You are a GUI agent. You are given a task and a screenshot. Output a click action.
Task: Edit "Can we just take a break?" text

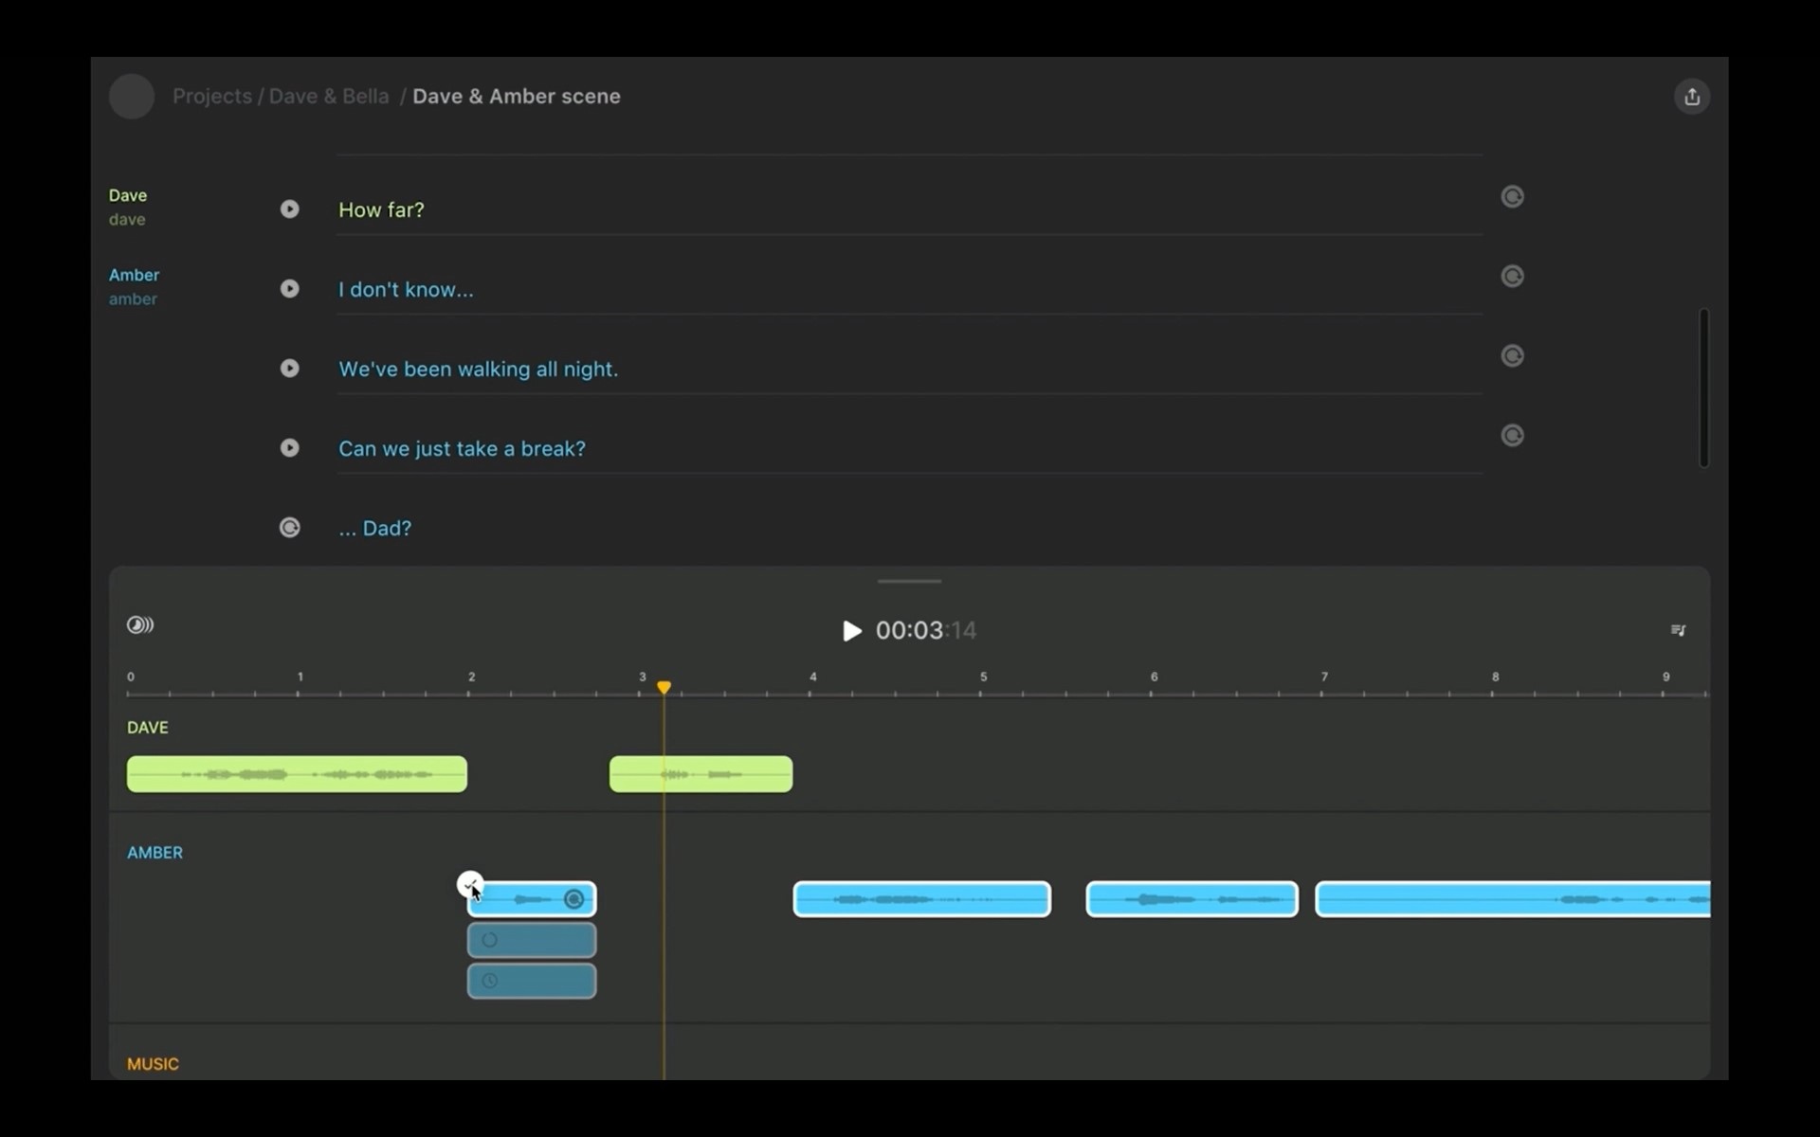[x=462, y=448]
